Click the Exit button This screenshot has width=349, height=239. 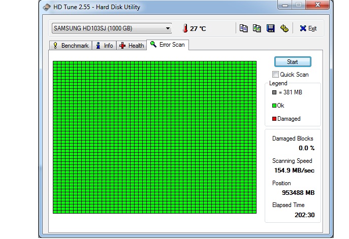(x=308, y=28)
